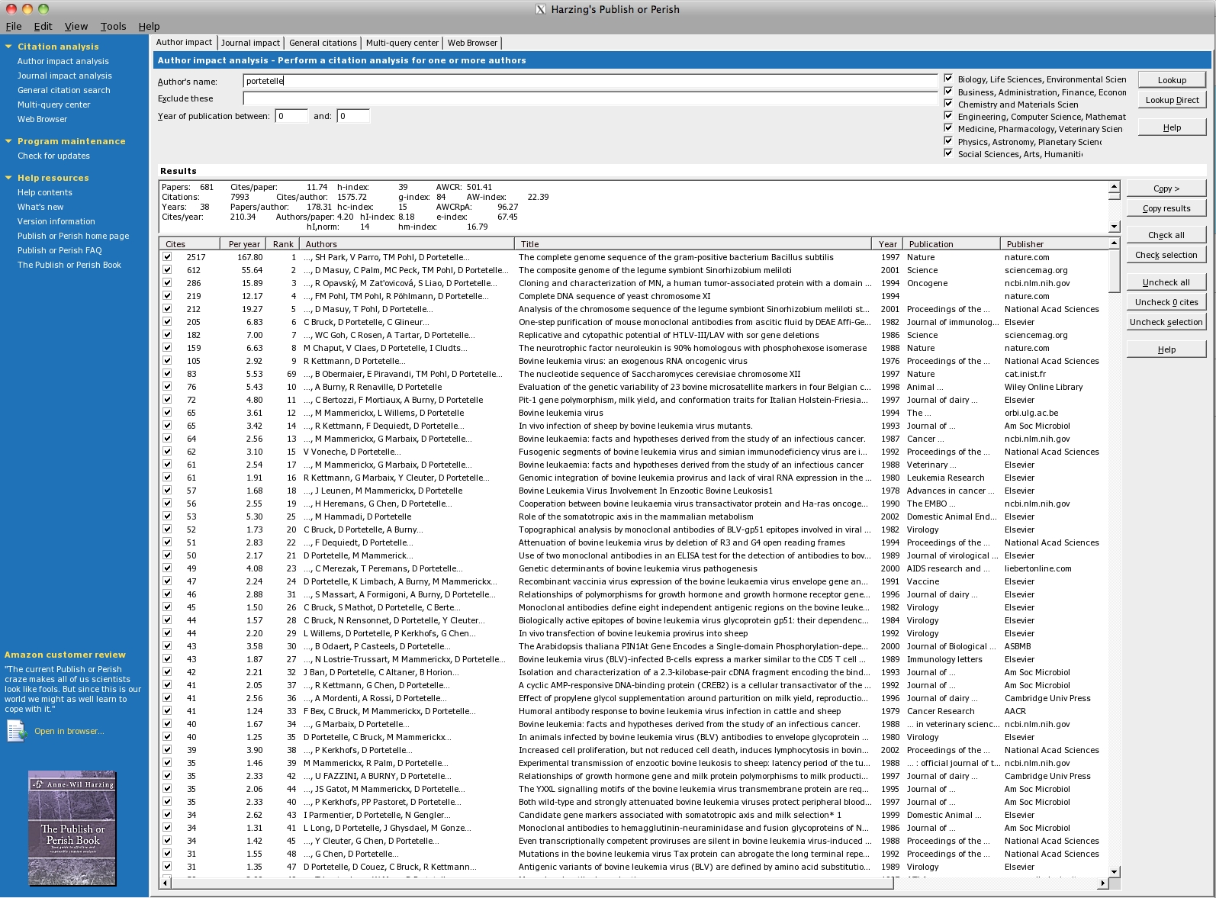The height and width of the screenshot is (898, 1216).
Task: Toggle Biology, Life Sciences checkbox
Action: pyautogui.click(x=948, y=79)
